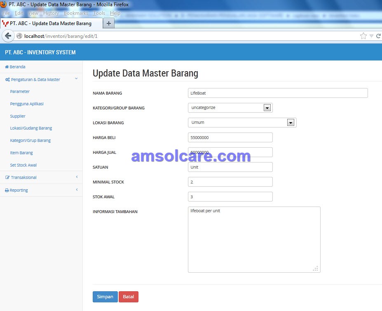The width and height of the screenshot is (382, 311).
Task: Open the Lokasi Barang dropdown
Action: [242, 123]
